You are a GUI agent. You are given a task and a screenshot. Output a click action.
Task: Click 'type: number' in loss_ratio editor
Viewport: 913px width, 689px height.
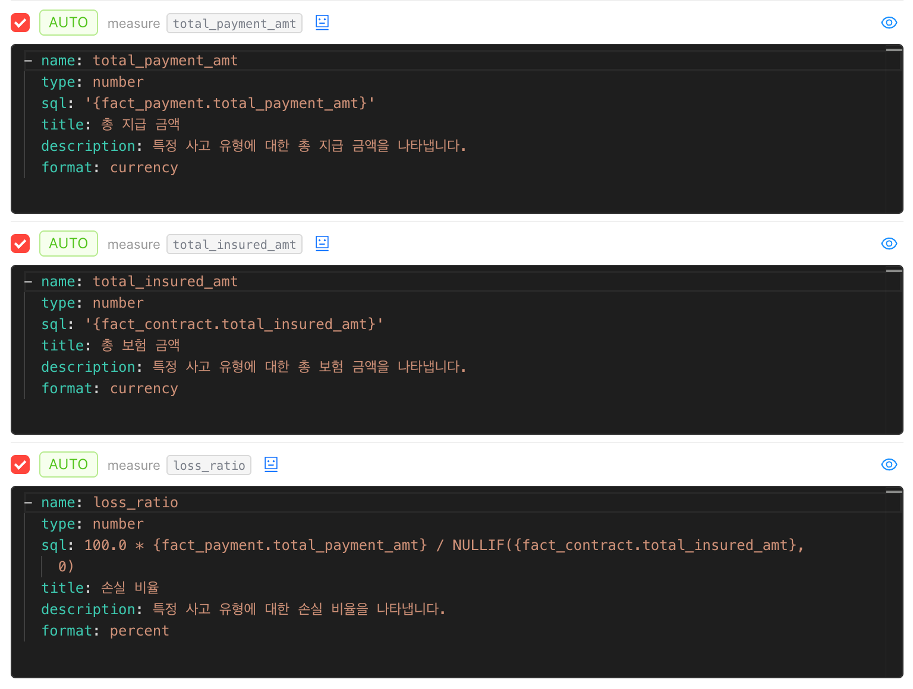click(x=92, y=524)
